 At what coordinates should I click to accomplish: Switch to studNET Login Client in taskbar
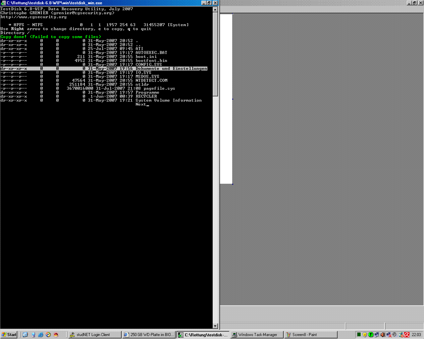pos(95,335)
